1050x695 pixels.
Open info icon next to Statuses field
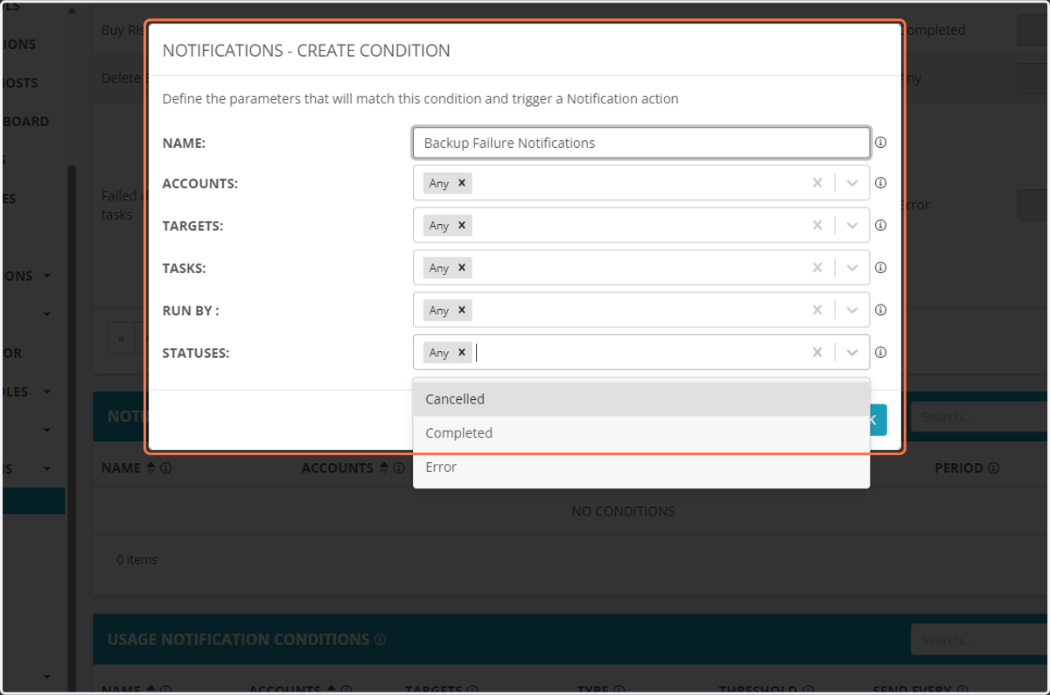[881, 352]
